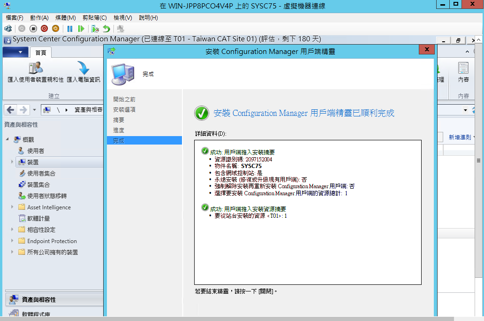Switch to the 首頁 ribbon tab

click(41, 53)
